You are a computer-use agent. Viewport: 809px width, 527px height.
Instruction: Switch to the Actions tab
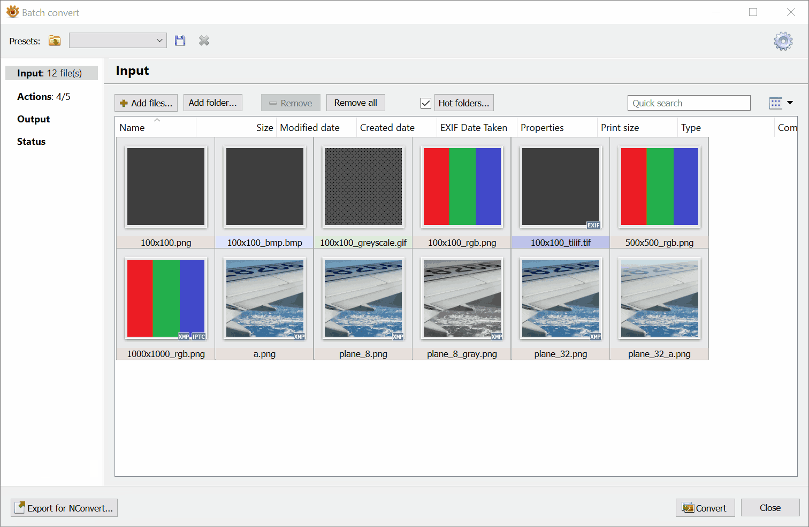[x=44, y=97]
